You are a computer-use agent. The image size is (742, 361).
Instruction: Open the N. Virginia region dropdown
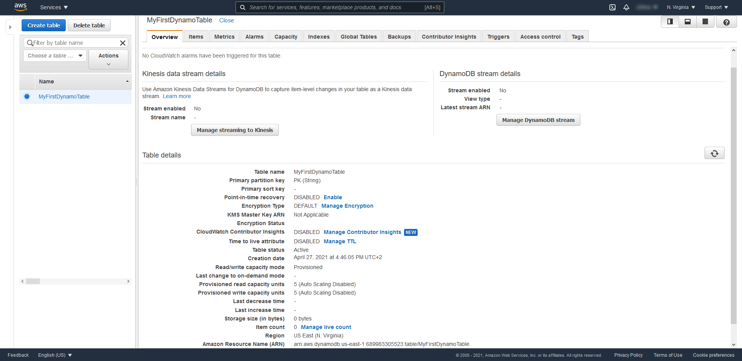click(681, 7)
